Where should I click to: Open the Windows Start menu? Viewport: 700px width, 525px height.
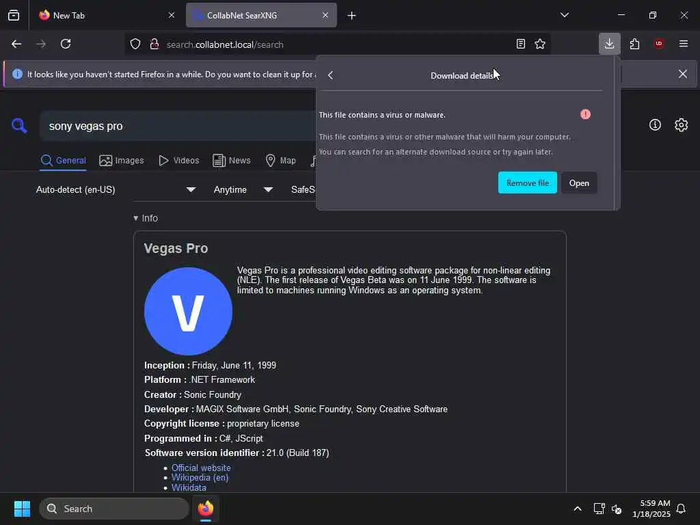tap(22, 509)
